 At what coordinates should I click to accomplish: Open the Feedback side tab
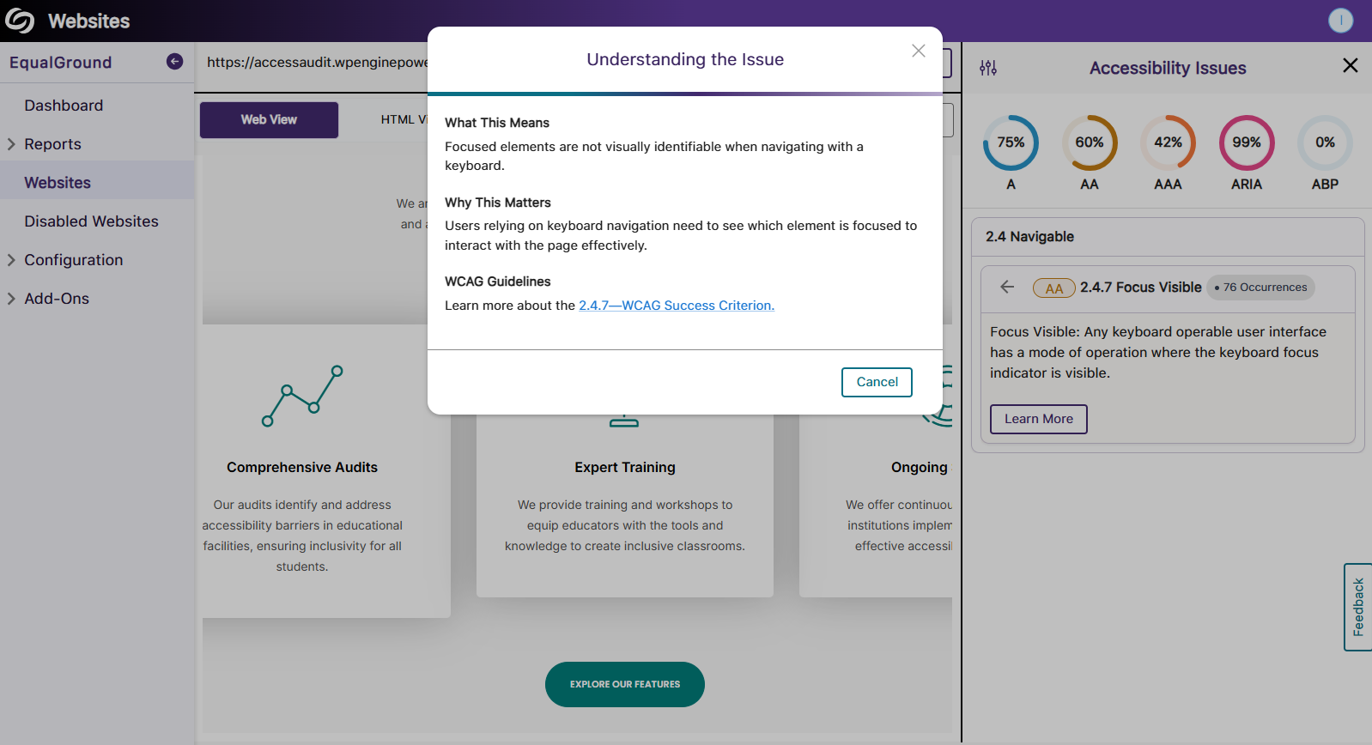coord(1357,607)
